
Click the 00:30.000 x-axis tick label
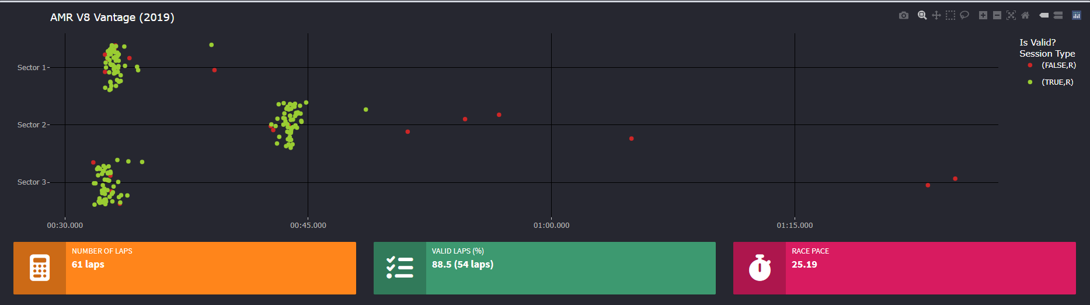[65, 226]
